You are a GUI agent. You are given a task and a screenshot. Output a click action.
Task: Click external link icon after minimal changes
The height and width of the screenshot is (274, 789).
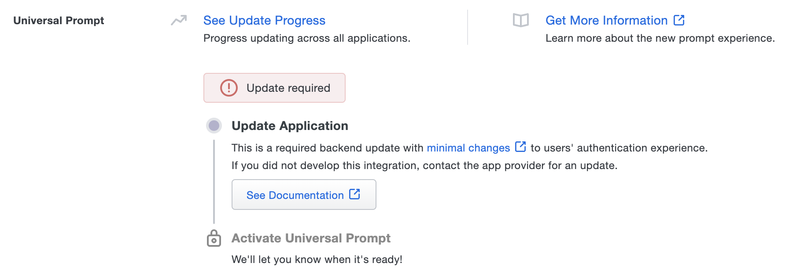click(x=520, y=147)
